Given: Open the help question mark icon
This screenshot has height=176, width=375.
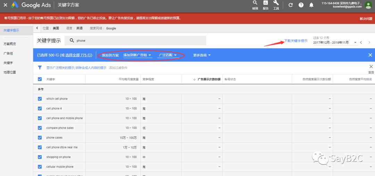Looking at the screenshot, I should coord(301,5).
